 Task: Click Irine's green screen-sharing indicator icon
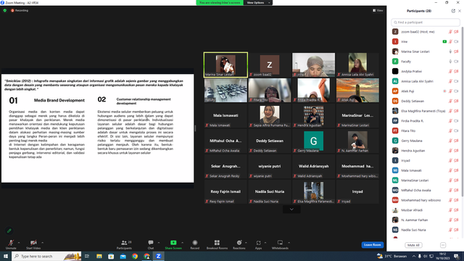coord(444,42)
